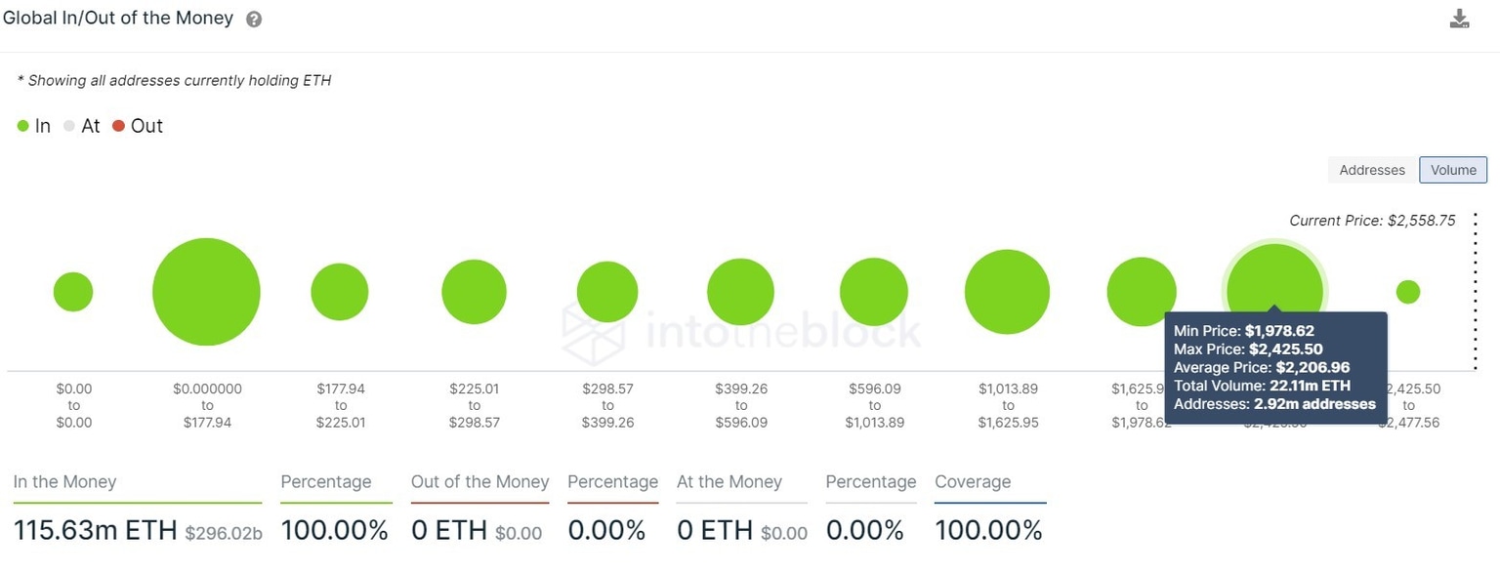Enable the Volume view
Image resolution: width=1500 pixels, height=574 pixels.
tap(1453, 169)
